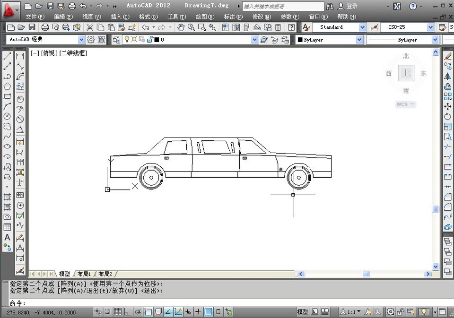Viewport: 454px width, 318px height.
Task: Click the WCS coordinate system button
Action: (x=405, y=104)
